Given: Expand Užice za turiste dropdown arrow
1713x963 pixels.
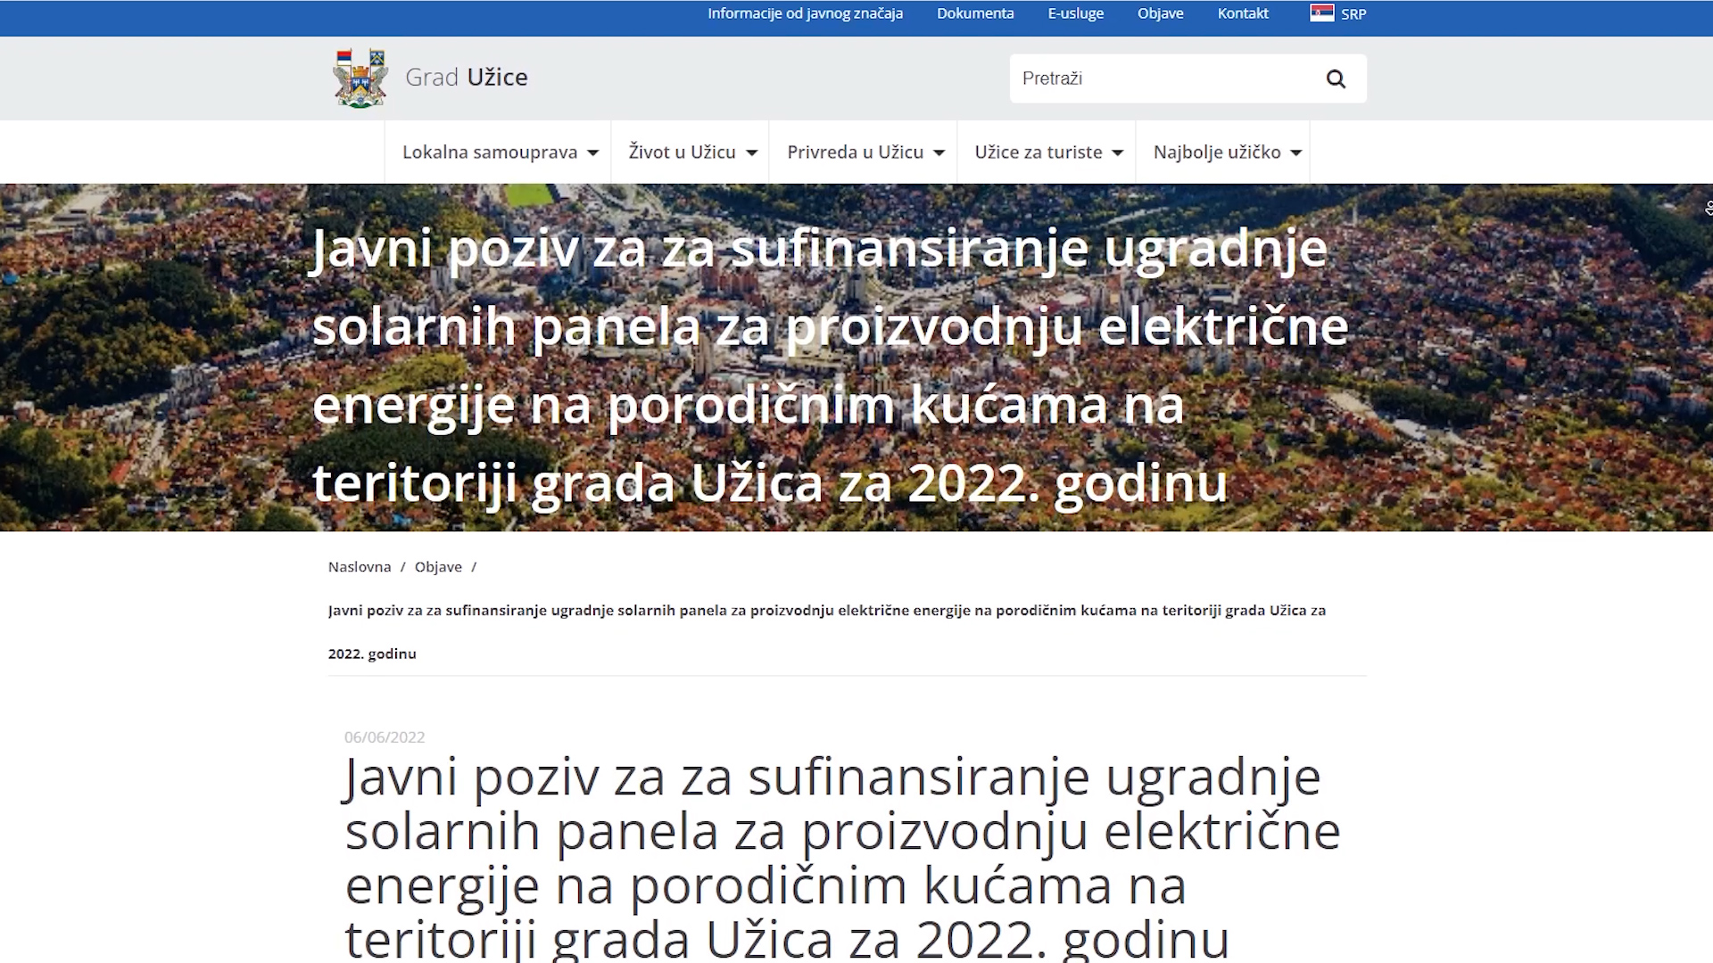Looking at the screenshot, I should [x=1117, y=153].
